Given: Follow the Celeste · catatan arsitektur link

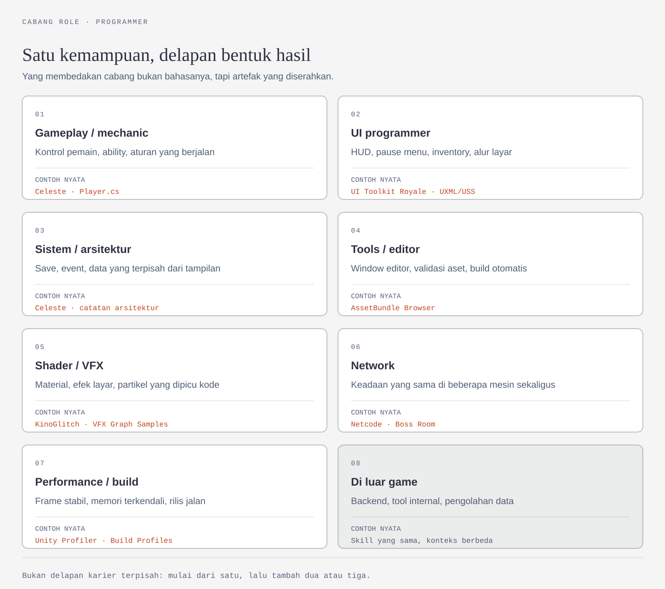Looking at the screenshot, I should tap(97, 308).
